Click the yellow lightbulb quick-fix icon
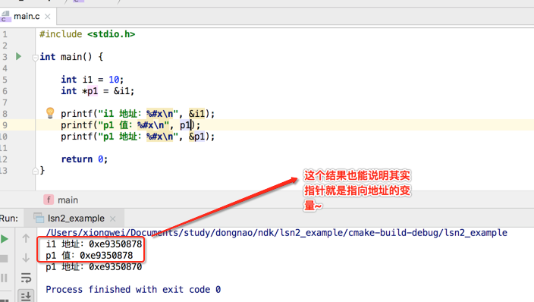This screenshot has width=534, height=302. coord(50,112)
